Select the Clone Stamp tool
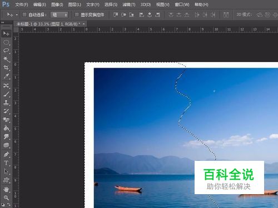 (x=6, y=103)
